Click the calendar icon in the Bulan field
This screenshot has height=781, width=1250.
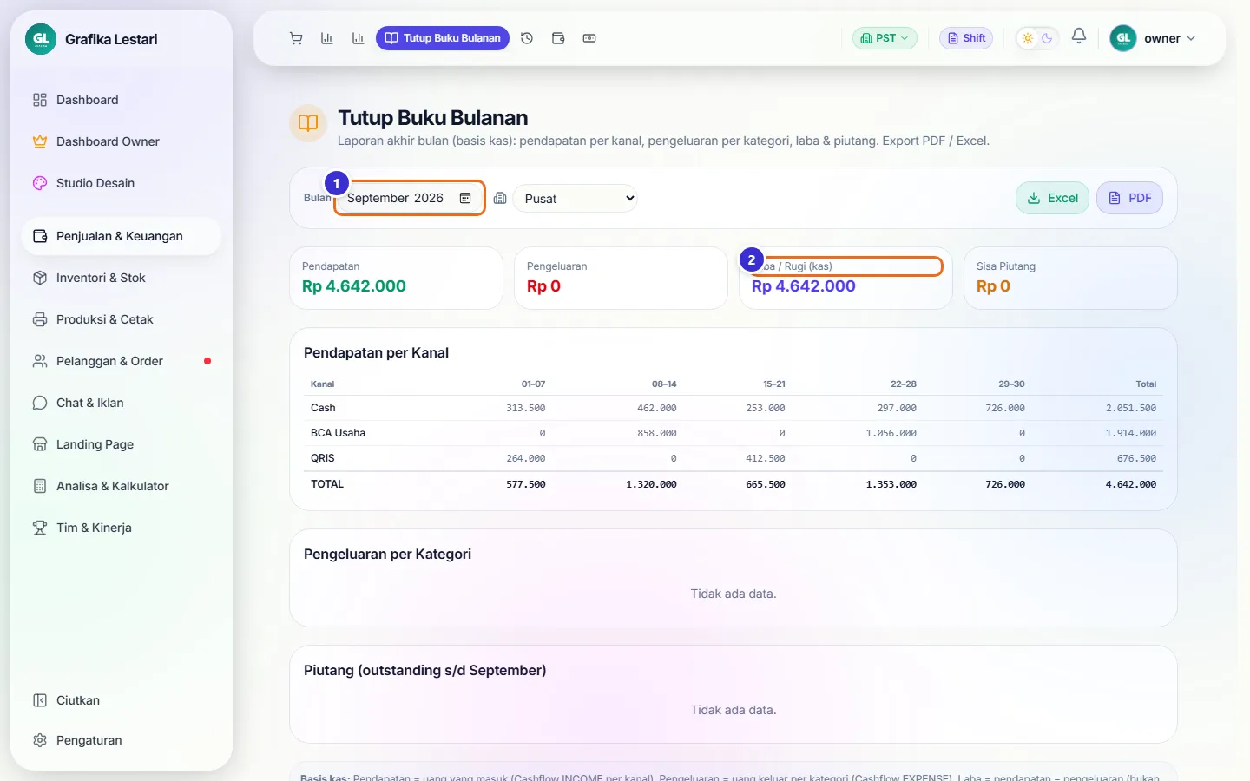point(465,198)
